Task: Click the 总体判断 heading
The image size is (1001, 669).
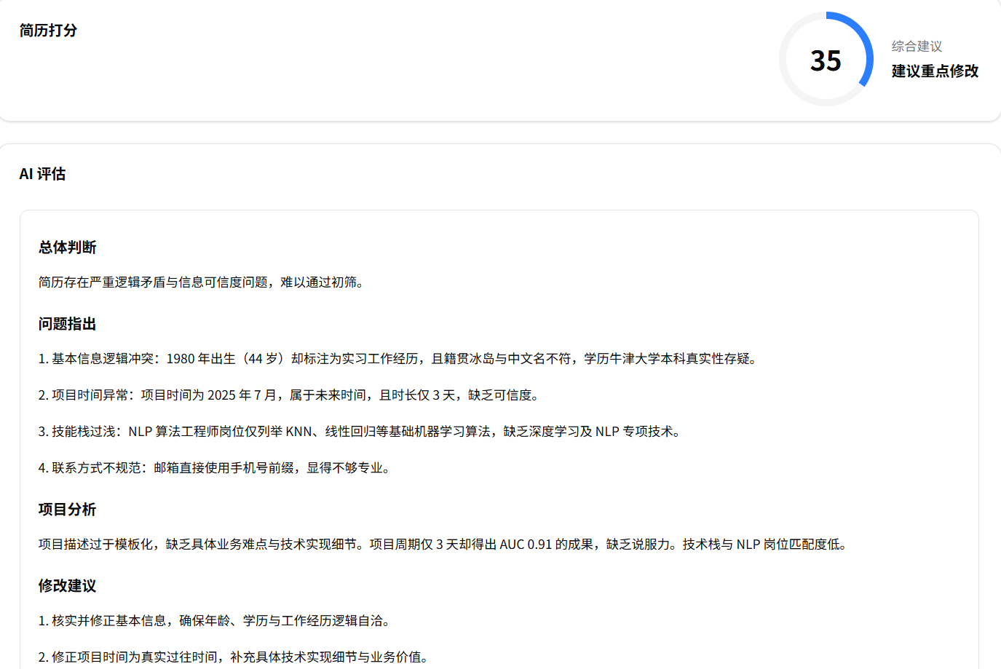Action: [x=68, y=248]
